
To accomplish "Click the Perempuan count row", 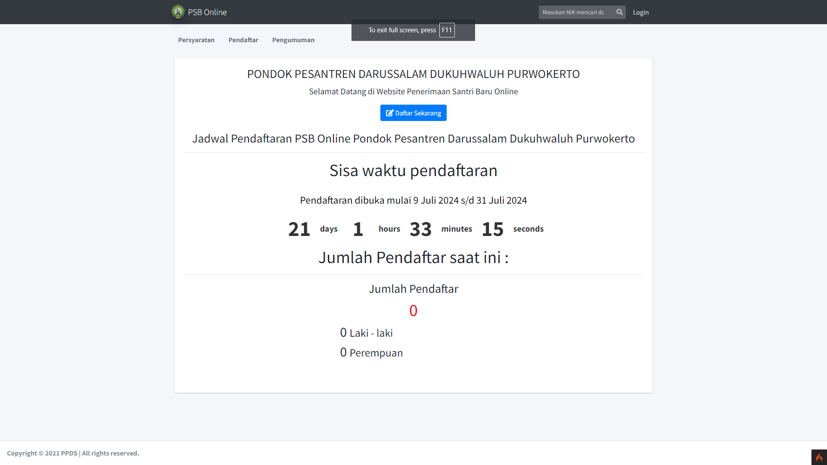I will (x=371, y=352).
